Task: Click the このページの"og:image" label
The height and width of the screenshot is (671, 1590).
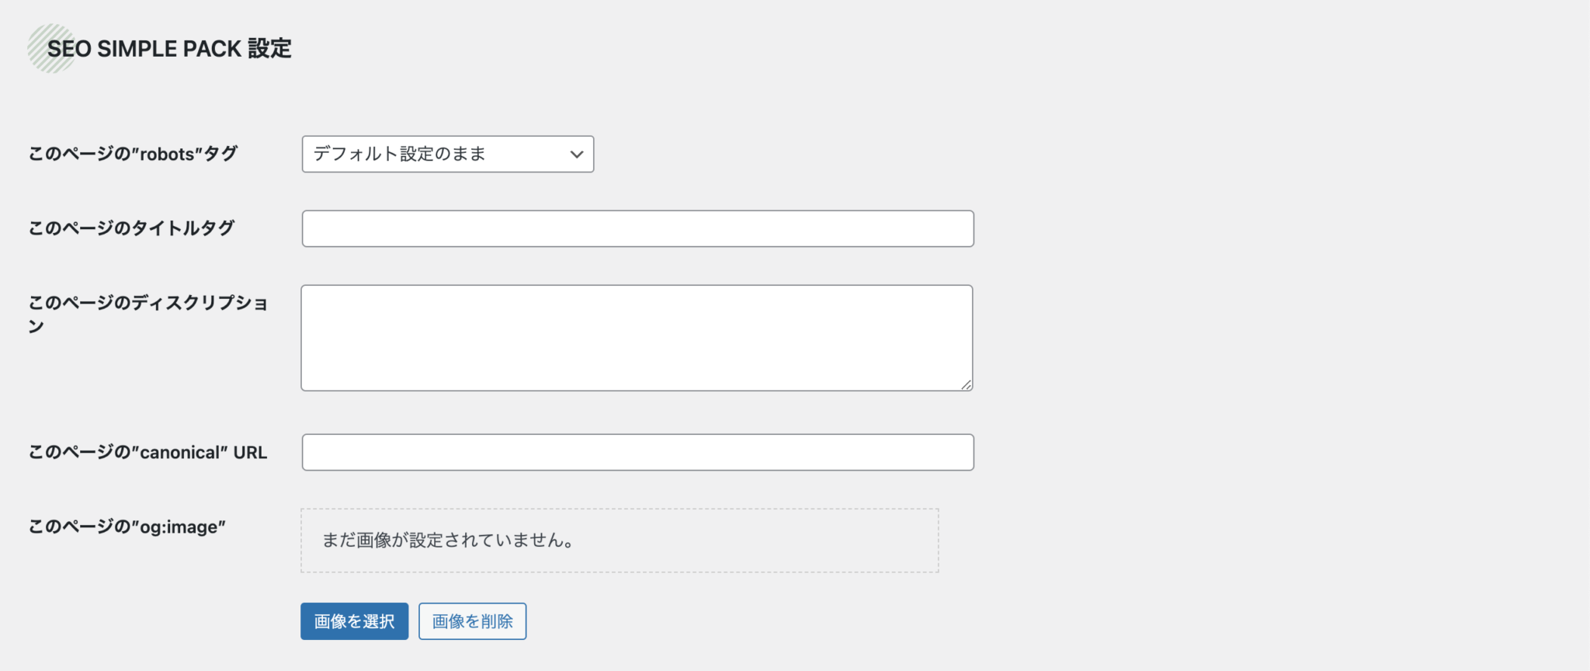Action: click(126, 525)
